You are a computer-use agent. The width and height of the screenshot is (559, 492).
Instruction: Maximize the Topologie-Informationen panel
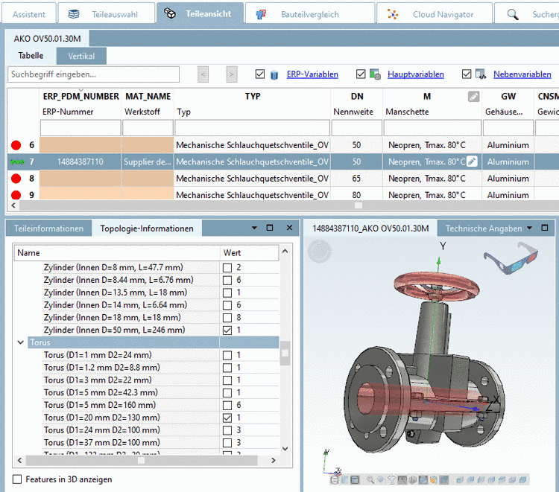coord(270,228)
